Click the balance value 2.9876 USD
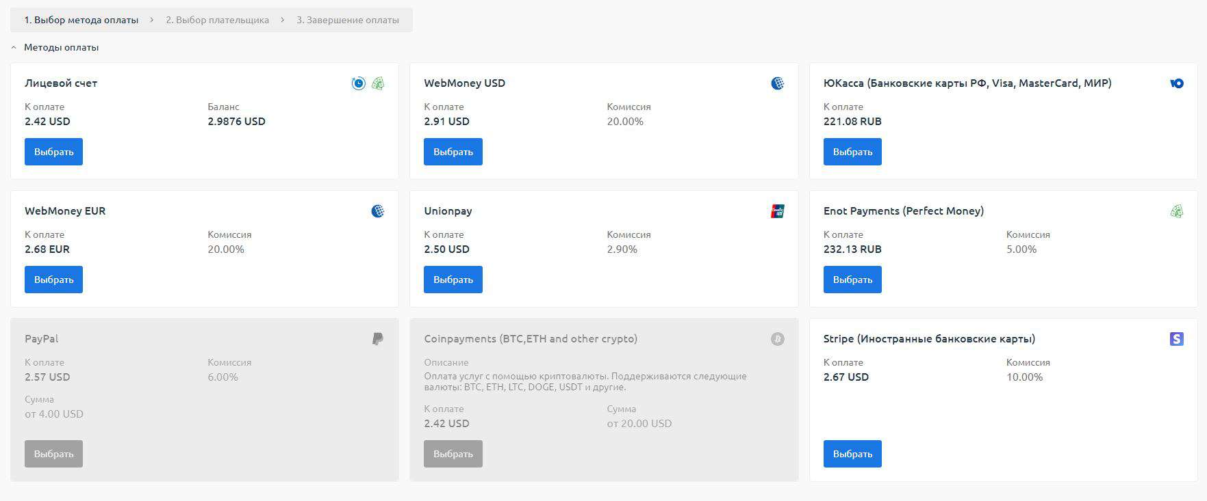The image size is (1207, 501). pos(236,122)
